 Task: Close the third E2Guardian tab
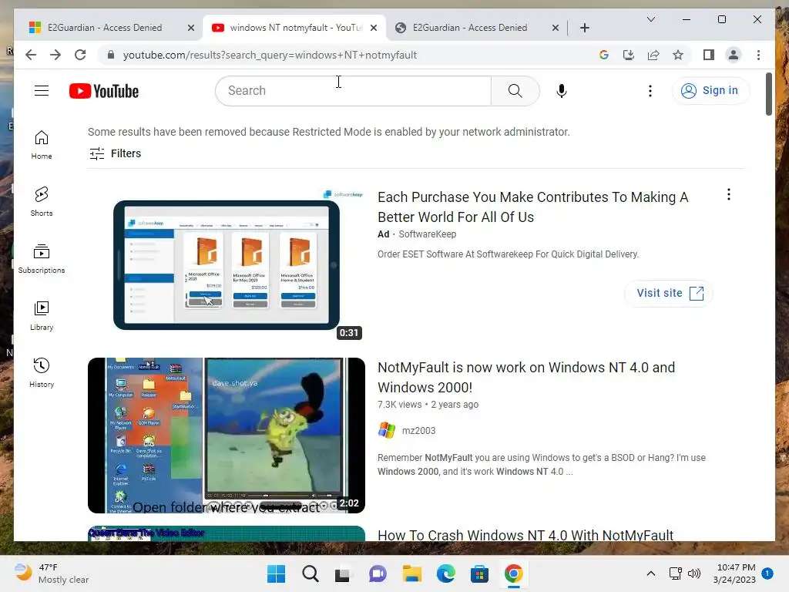[x=555, y=28]
